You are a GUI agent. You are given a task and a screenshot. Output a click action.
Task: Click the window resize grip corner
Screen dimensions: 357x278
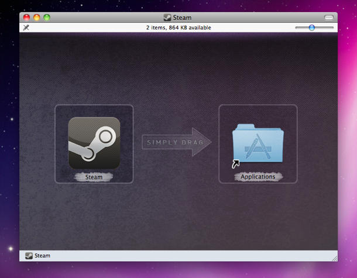(334, 258)
